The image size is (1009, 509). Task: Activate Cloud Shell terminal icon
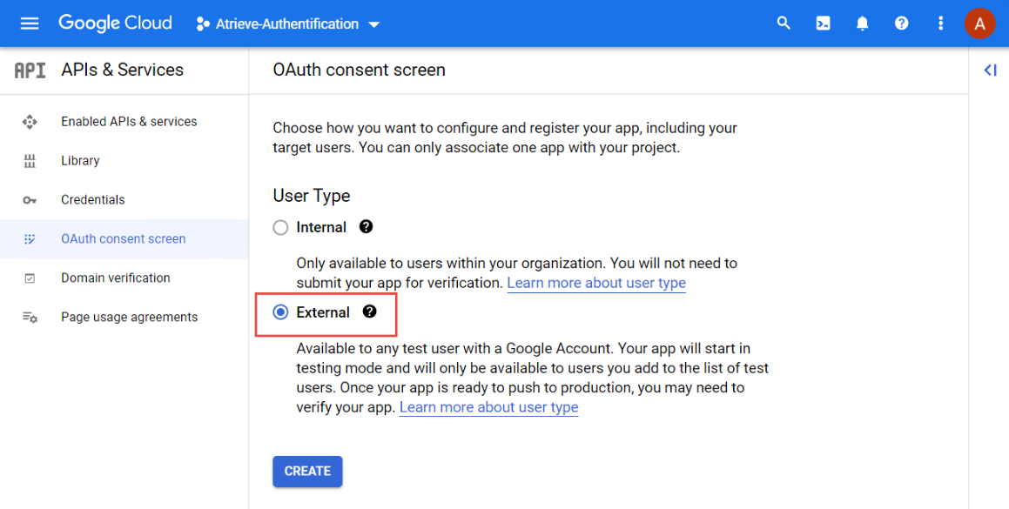point(823,23)
